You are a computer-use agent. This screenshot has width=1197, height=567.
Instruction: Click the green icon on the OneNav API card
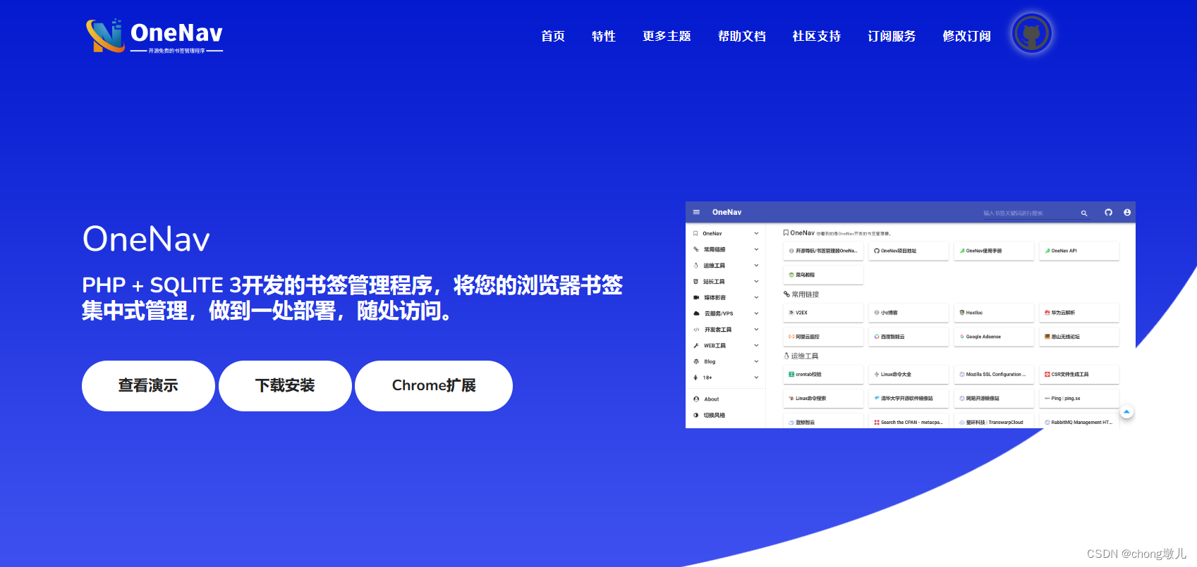click(1047, 251)
